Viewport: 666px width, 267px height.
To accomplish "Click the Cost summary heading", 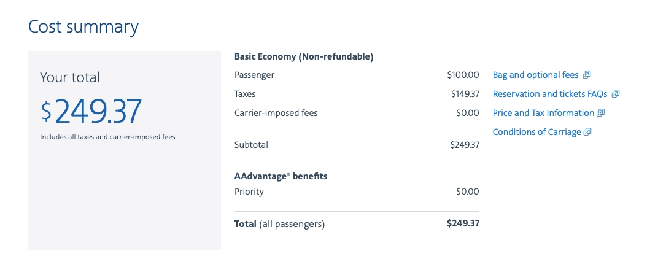I will 83,27.
